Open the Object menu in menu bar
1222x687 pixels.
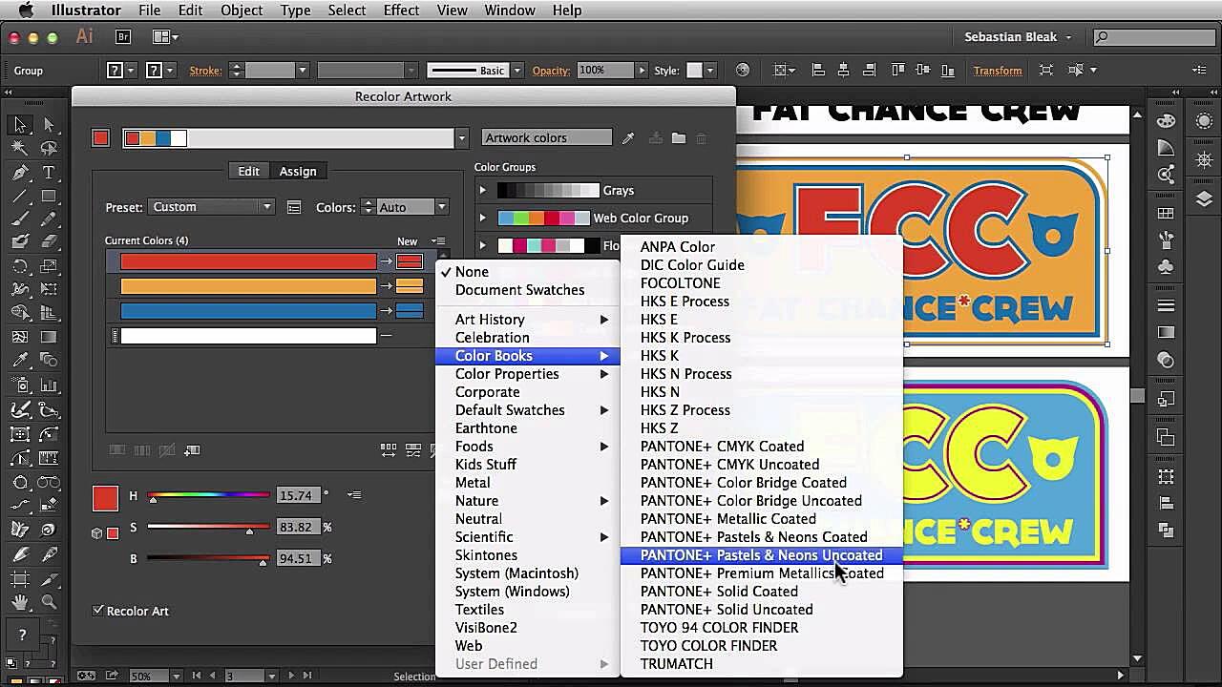point(242,10)
